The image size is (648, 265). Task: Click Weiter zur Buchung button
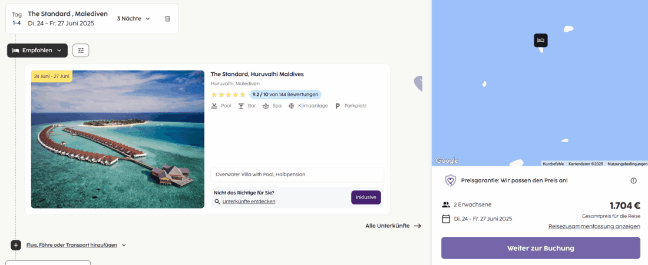tap(540, 248)
